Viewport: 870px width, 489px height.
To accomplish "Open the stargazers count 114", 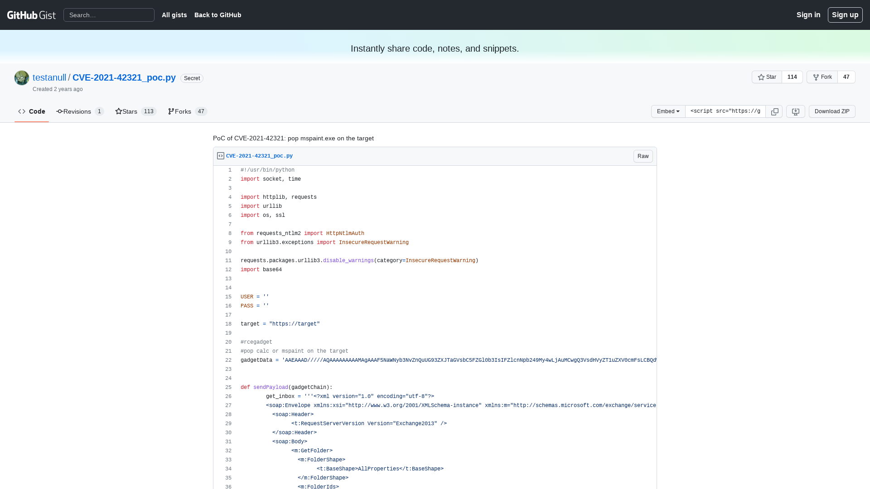I will [792, 77].
